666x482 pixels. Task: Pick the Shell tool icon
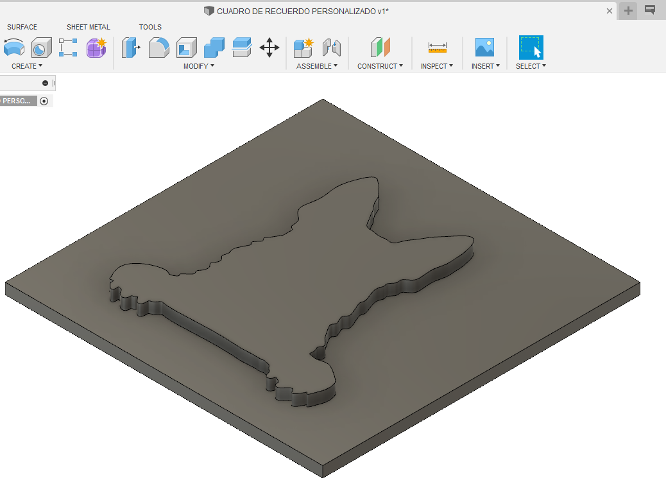[x=187, y=47]
